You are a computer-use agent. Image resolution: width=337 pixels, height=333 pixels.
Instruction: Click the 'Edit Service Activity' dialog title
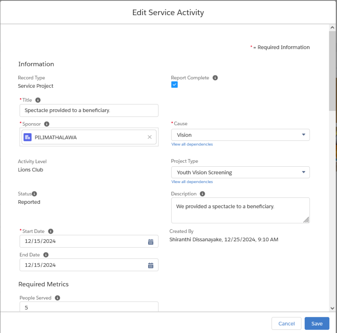[168, 12]
